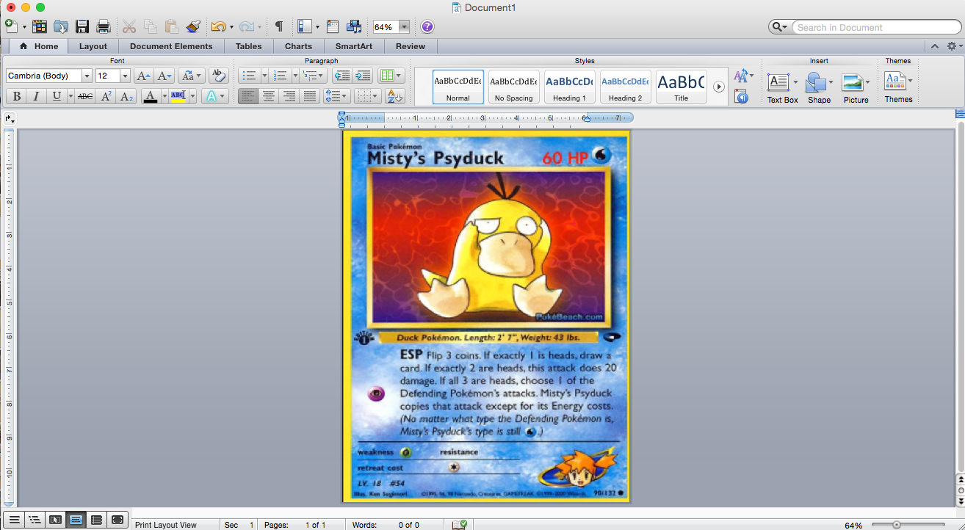Open the Themes gallery button
965x530 pixels.
tap(898, 86)
